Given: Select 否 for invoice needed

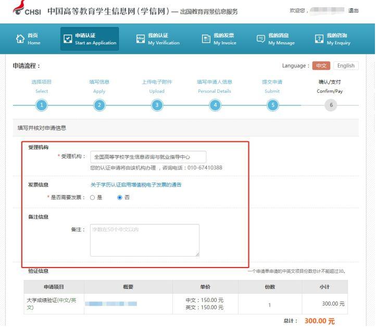Looking at the screenshot, I should tap(120, 198).
